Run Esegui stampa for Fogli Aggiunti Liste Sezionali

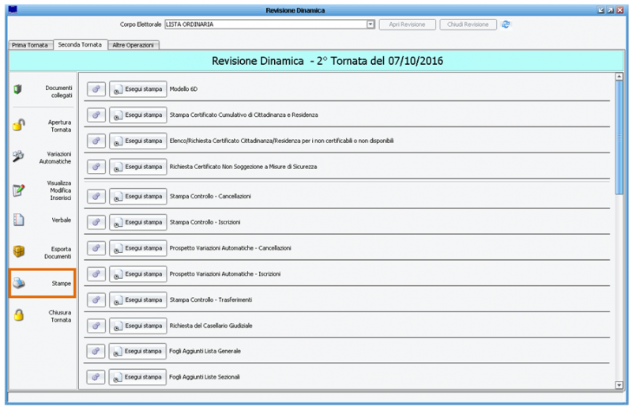click(137, 377)
